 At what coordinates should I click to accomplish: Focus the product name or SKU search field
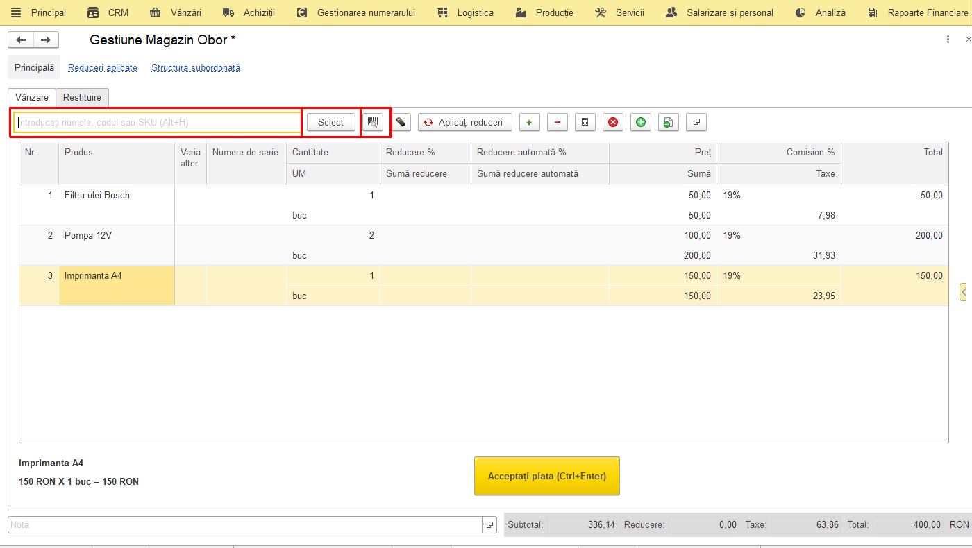[157, 122]
